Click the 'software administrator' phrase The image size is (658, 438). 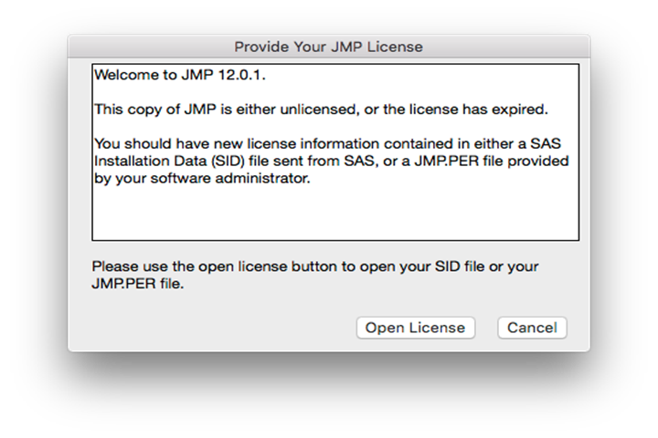[230, 179]
